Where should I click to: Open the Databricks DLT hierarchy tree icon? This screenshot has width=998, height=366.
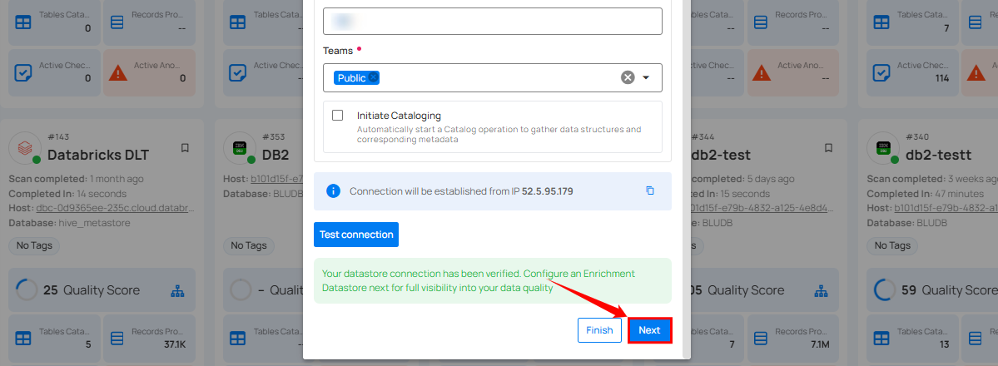(177, 290)
